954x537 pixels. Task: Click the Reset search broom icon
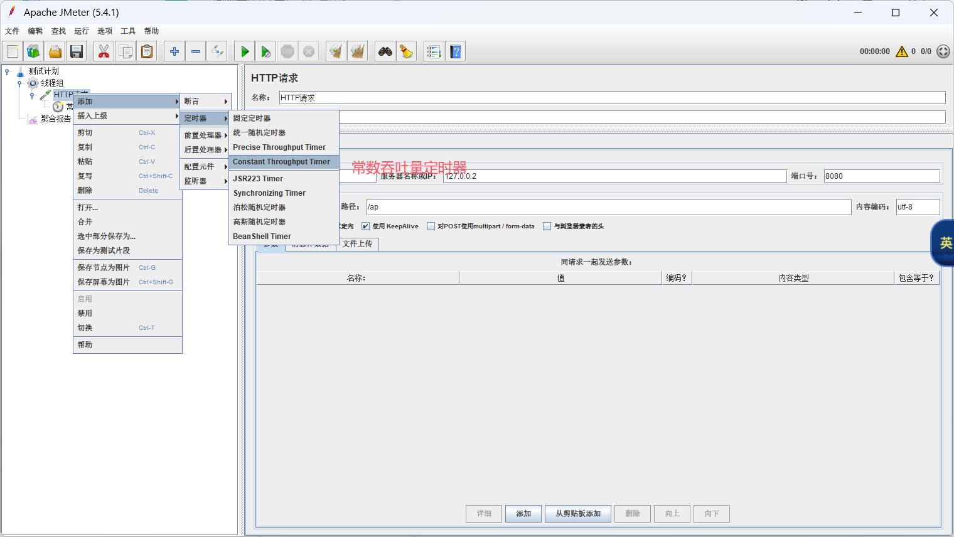pyautogui.click(x=407, y=51)
